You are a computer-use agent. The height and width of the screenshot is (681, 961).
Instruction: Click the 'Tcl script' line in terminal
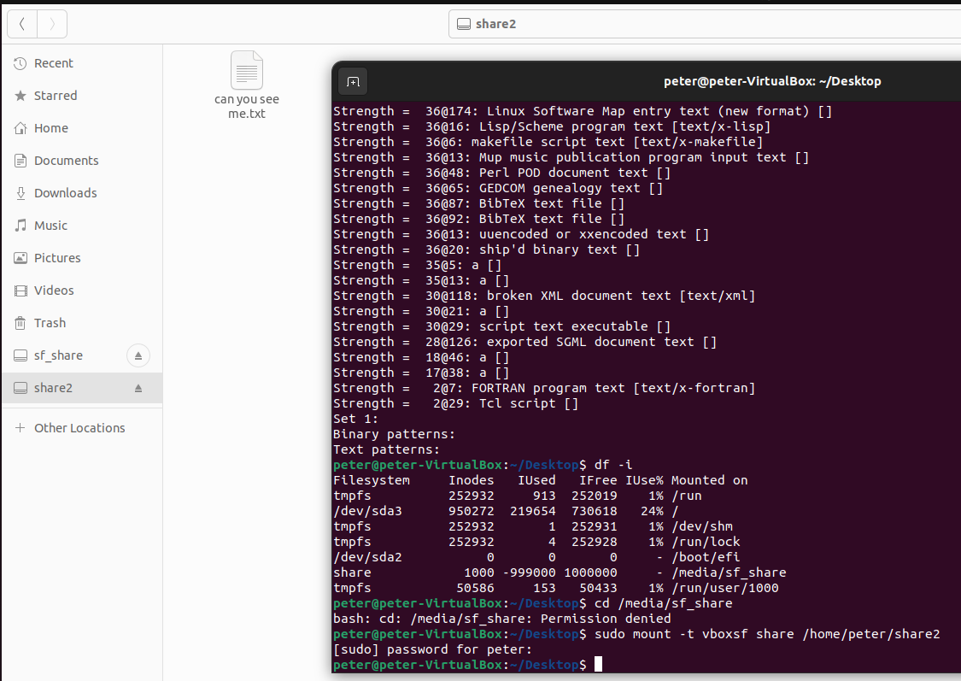coord(456,403)
